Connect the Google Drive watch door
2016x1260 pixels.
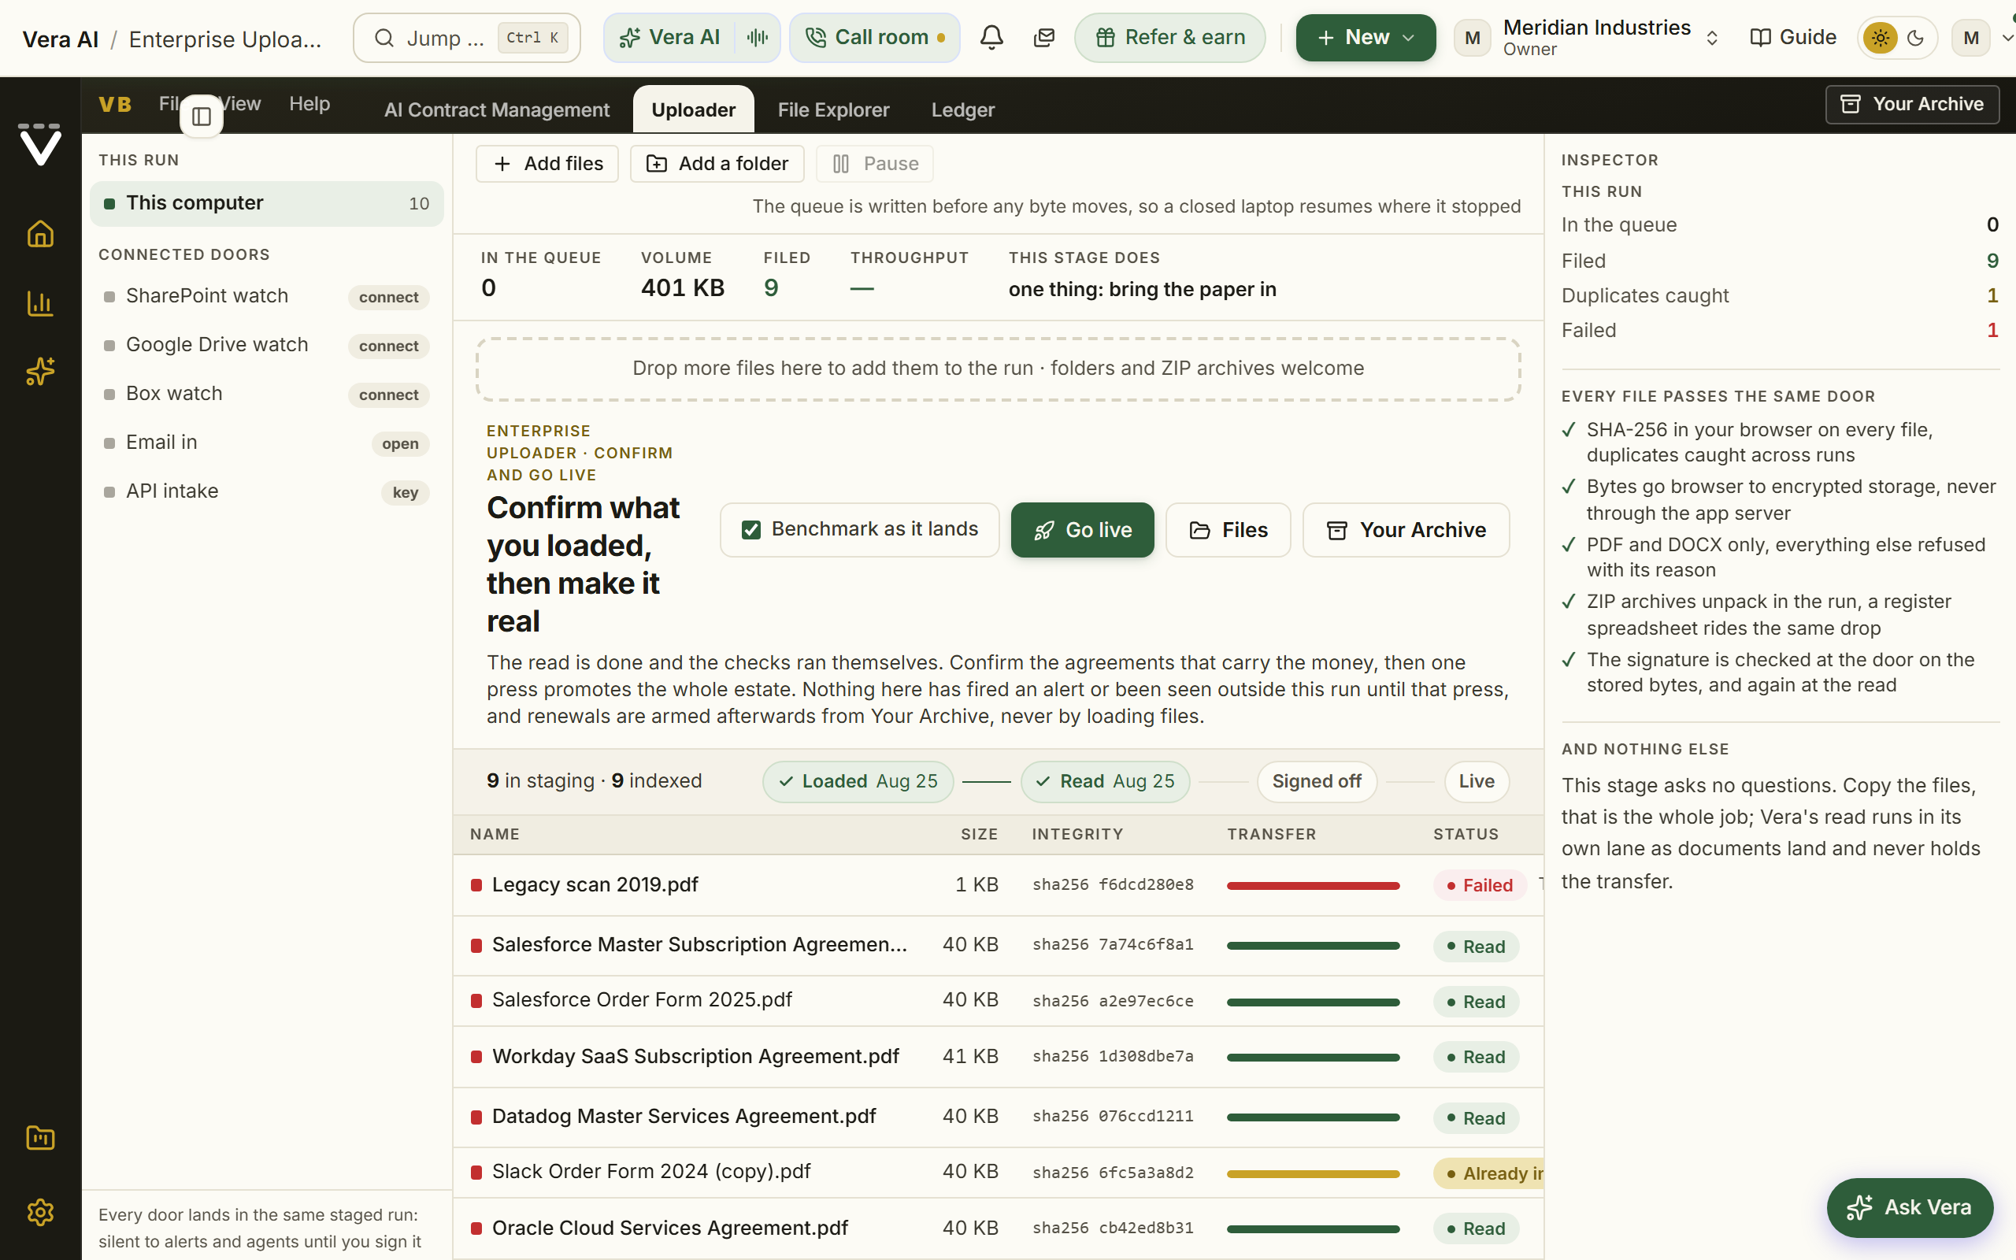[388, 346]
